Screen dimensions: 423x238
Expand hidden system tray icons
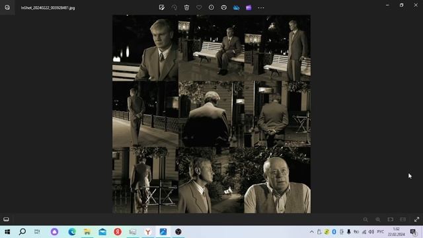(311, 232)
